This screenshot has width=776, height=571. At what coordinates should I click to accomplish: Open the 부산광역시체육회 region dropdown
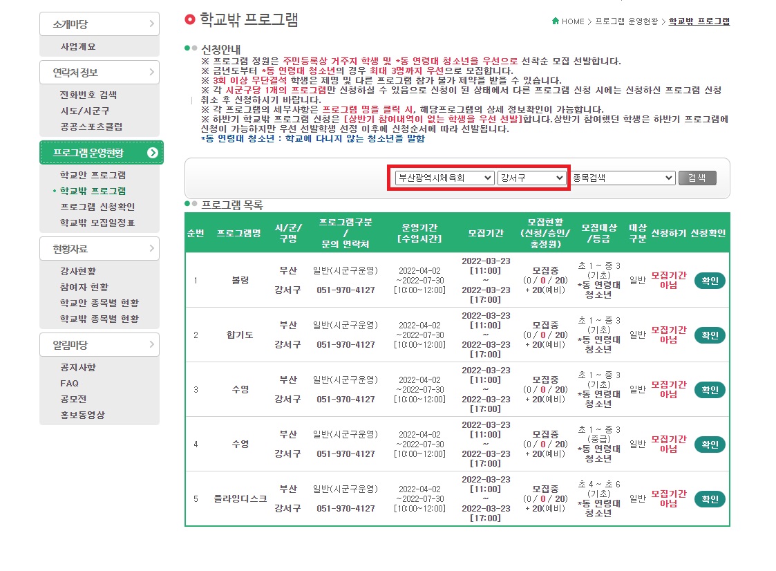click(x=445, y=178)
